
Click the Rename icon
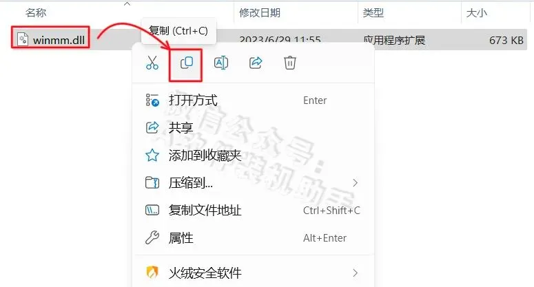click(x=221, y=63)
